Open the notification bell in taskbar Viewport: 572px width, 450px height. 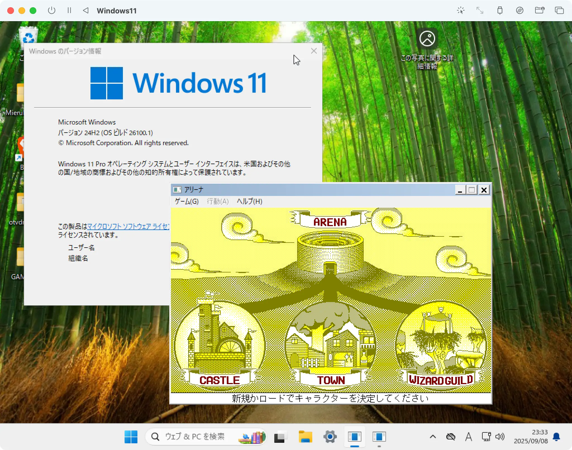pyautogui.click(x=556, y=437)
